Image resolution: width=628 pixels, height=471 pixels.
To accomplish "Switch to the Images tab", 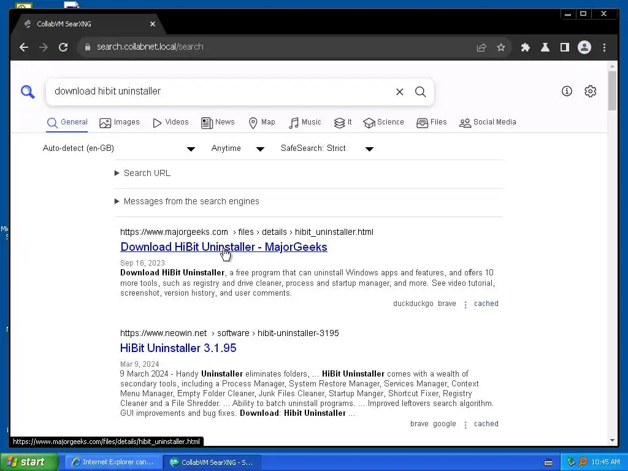I will (x=120, y=123).
